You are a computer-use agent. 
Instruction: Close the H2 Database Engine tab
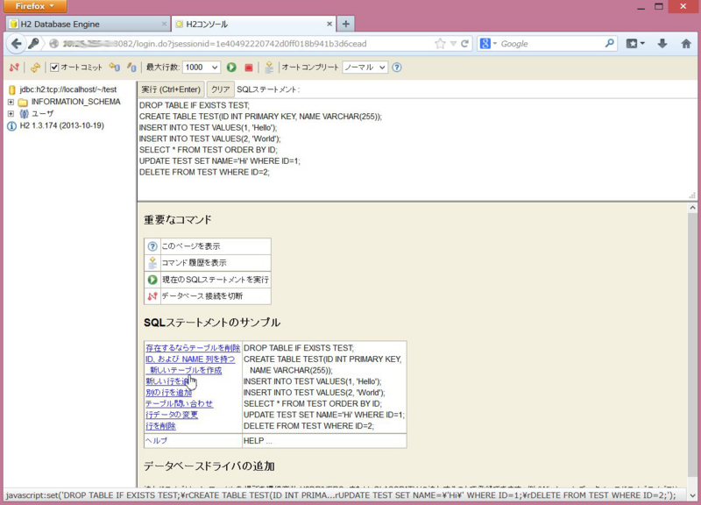pos(164,24)
